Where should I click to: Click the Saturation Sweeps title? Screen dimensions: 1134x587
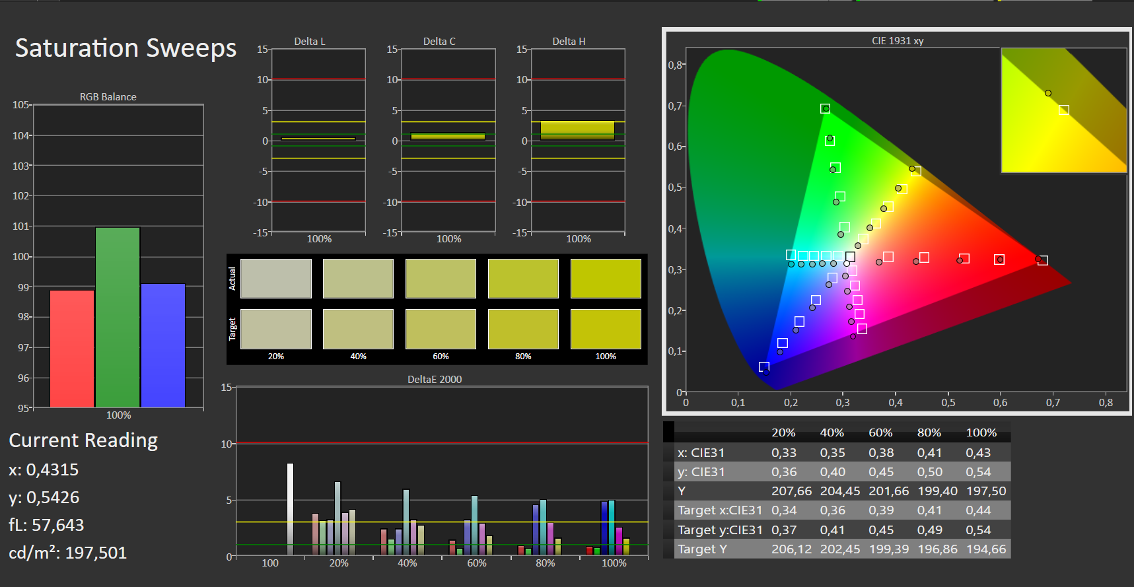125,48
